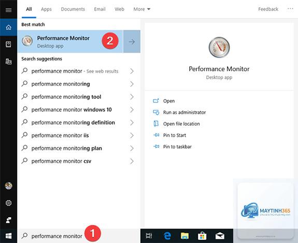
Task: Switch to the Documents tab
Action: coord(73,9)
